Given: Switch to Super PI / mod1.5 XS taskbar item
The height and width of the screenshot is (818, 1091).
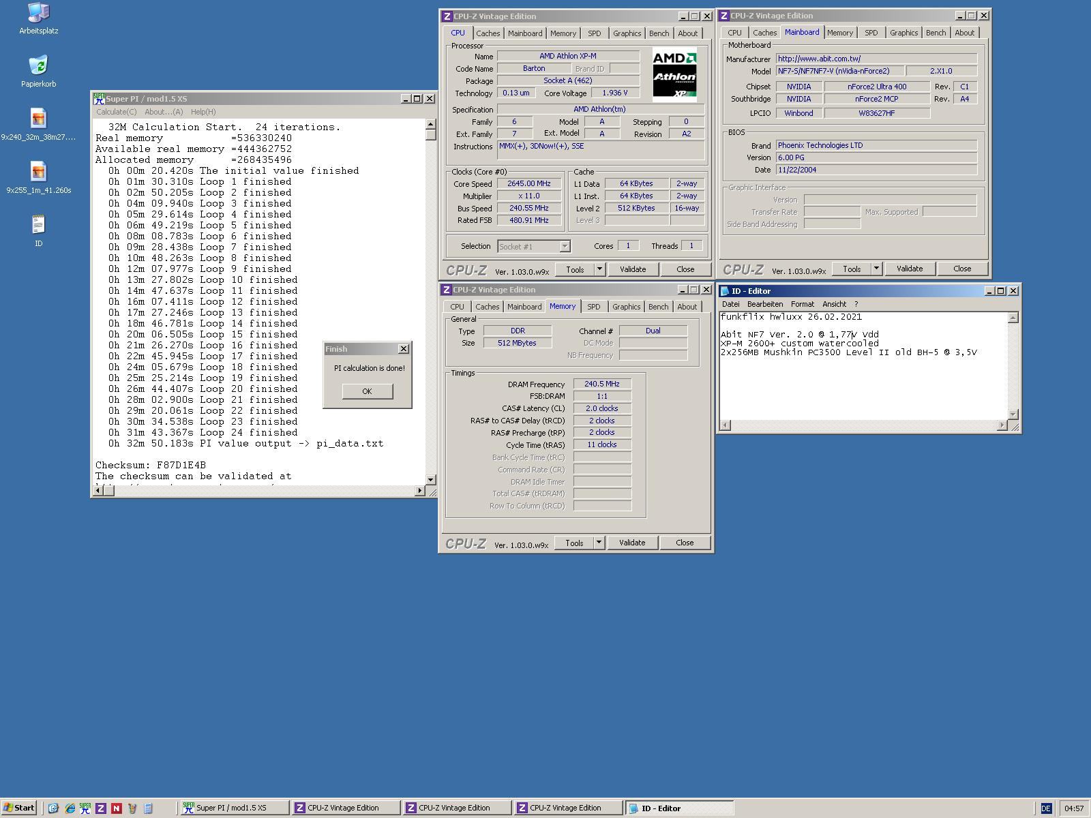Looking at the screenshot, I should (235, 808).
